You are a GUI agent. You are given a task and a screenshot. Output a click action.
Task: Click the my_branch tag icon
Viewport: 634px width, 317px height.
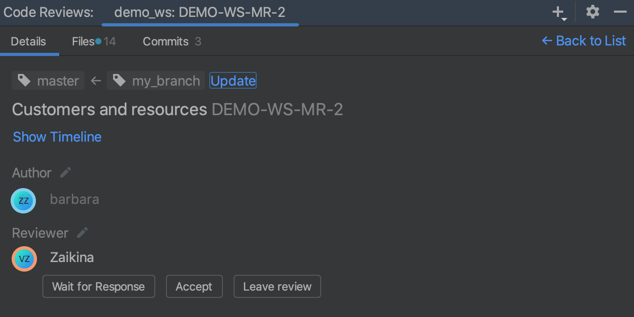pos(119,80)
